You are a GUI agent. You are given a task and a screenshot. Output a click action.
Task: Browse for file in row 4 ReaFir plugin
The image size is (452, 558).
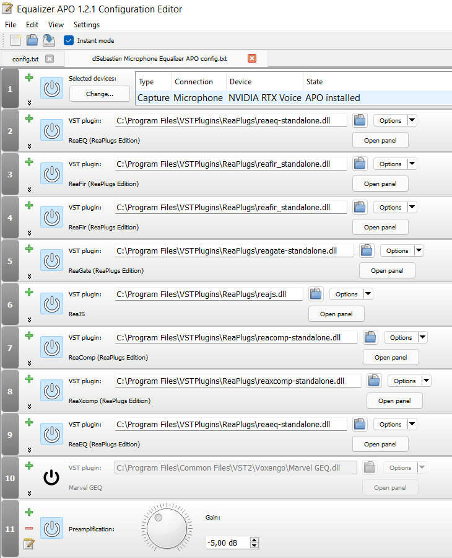[x=360, y=207]
